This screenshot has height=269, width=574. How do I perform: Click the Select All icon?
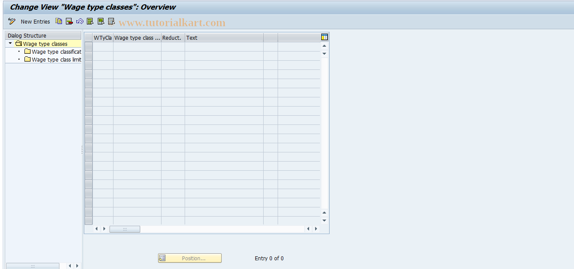(x=90, y=21)
